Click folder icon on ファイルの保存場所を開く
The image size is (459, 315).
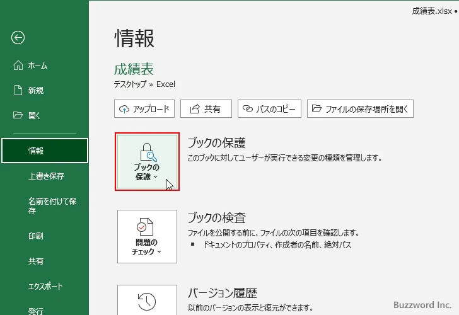point(317,108)
